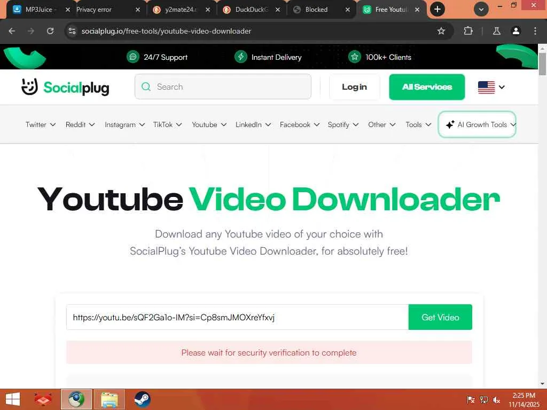Click the All Services button
This screenshot has height=410, width=547.
pos(427,87)
